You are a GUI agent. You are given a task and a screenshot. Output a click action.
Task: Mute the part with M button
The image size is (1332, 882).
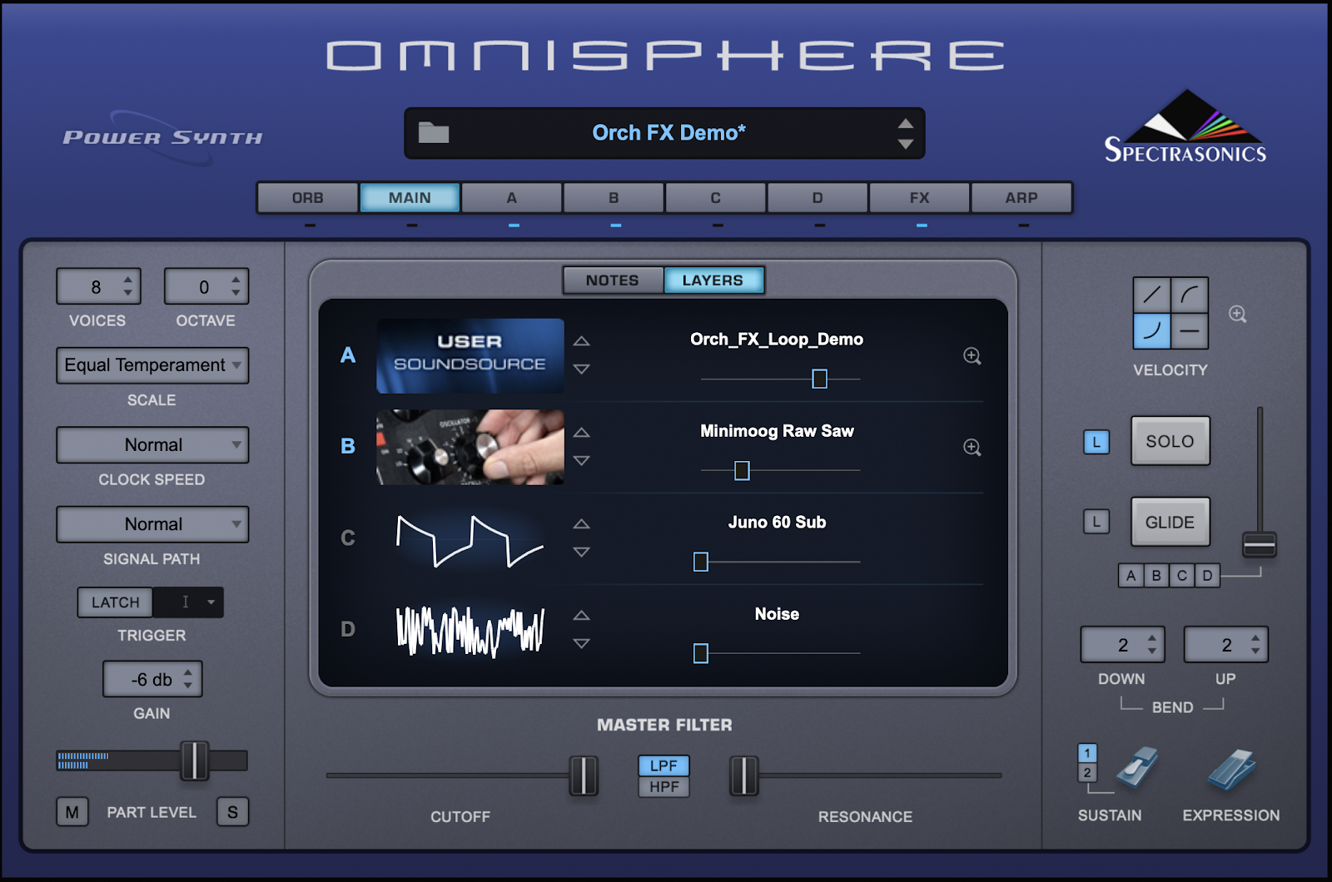(72, 812)
